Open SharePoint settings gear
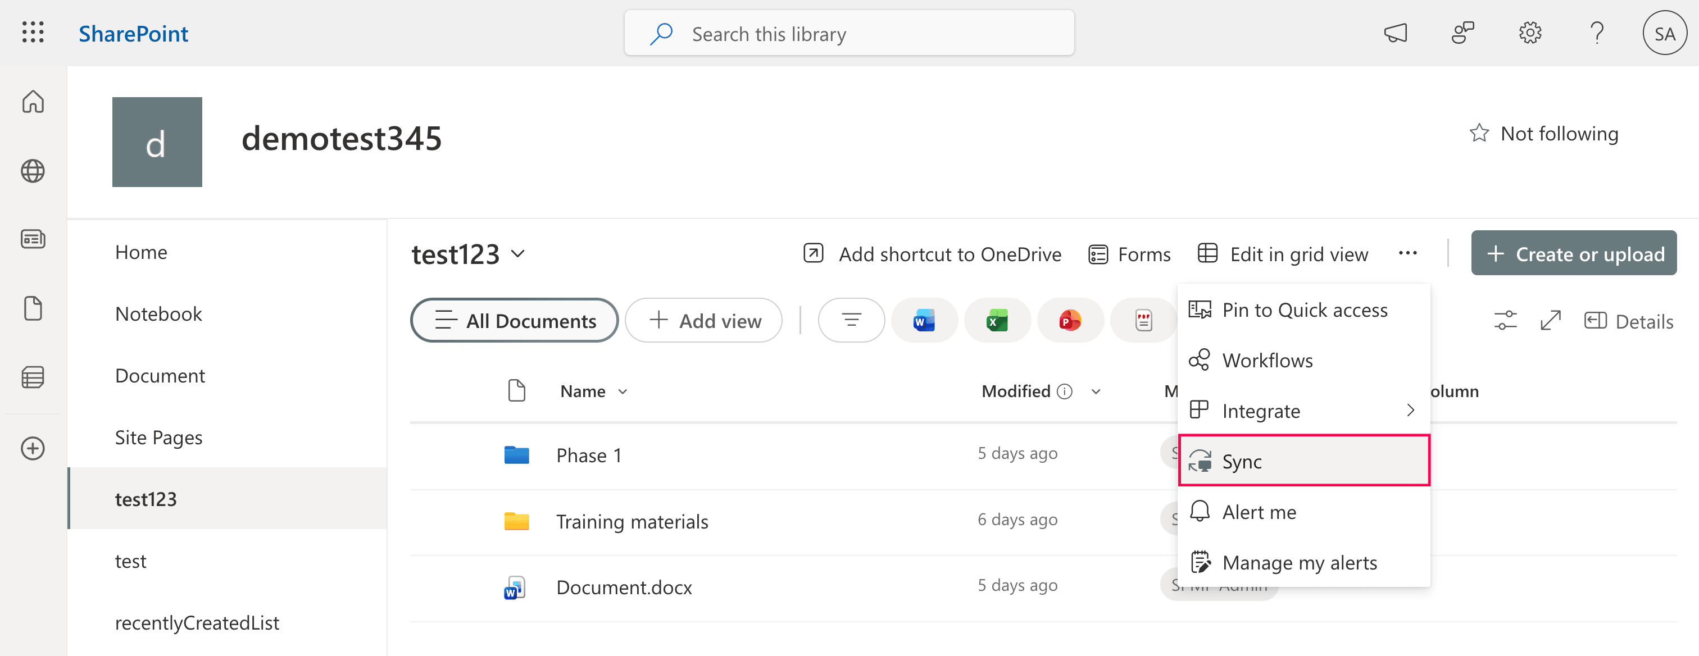The image size is (1699, 656). (x=1530, y=33)
